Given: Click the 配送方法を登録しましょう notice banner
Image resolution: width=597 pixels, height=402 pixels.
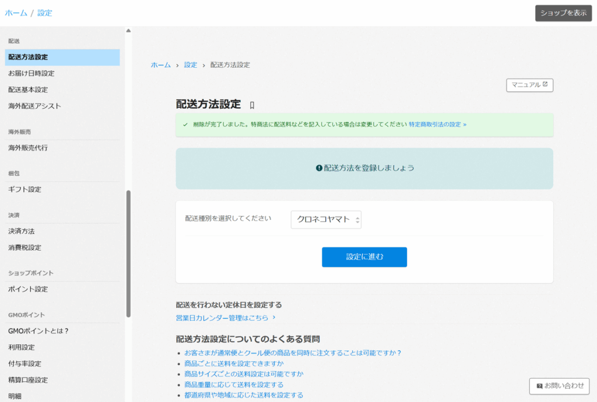Looking at the screenshot, I should (364, 169).
